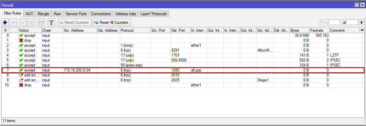Image resolution: width=366 pixels, height=126 pixels.
Task: Select rule 2 accept icon (icmp)
Action: coord(21,45)
